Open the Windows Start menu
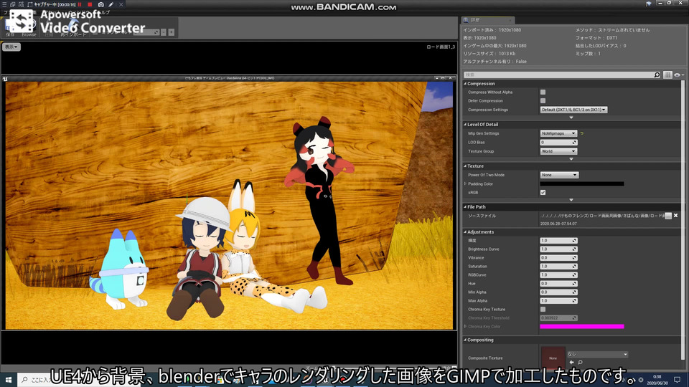This screenshot has width=689, height=387. [x=9, y=380]
